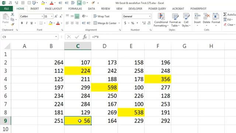The height and width of the screenshot is (133, 236).
Task: Open Number dialog launcher
Action: click(150, 30)
